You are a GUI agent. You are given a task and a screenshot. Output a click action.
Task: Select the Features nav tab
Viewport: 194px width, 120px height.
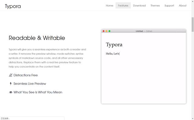[x=123, y=5]
